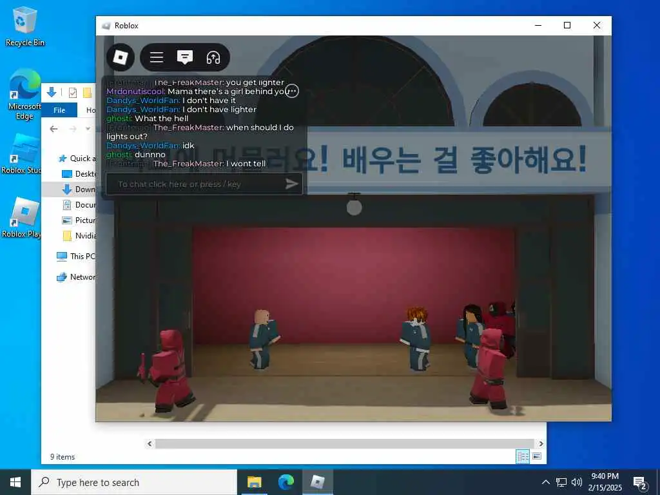Select Downloads folder in navigation pane
Viewport: 660px width, 495px height.
tap(79, 189)
